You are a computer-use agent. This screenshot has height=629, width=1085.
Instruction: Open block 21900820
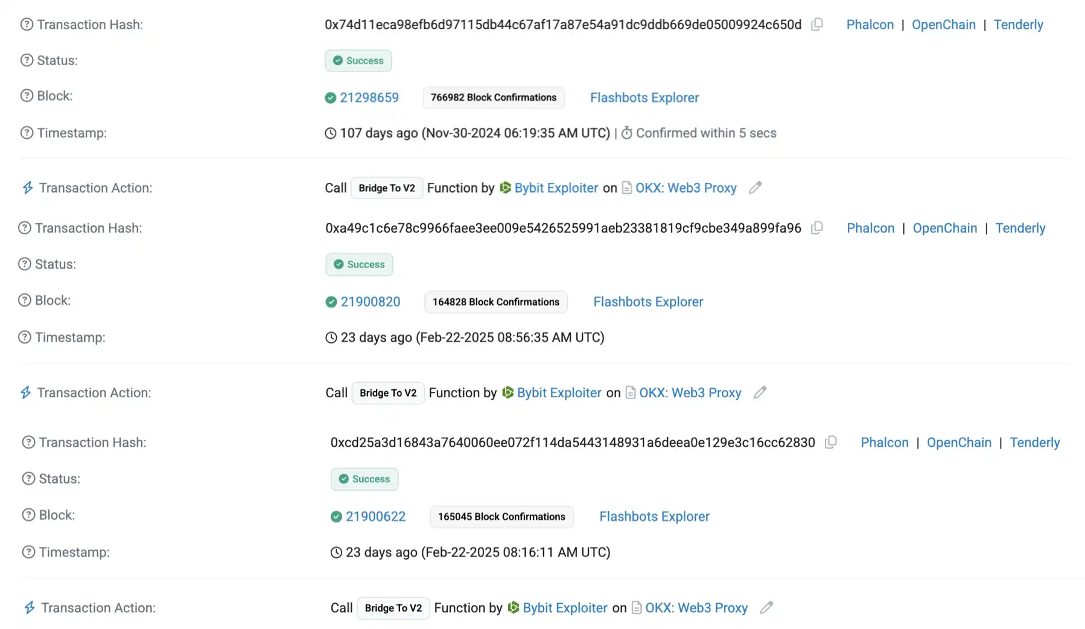[370, 302]
